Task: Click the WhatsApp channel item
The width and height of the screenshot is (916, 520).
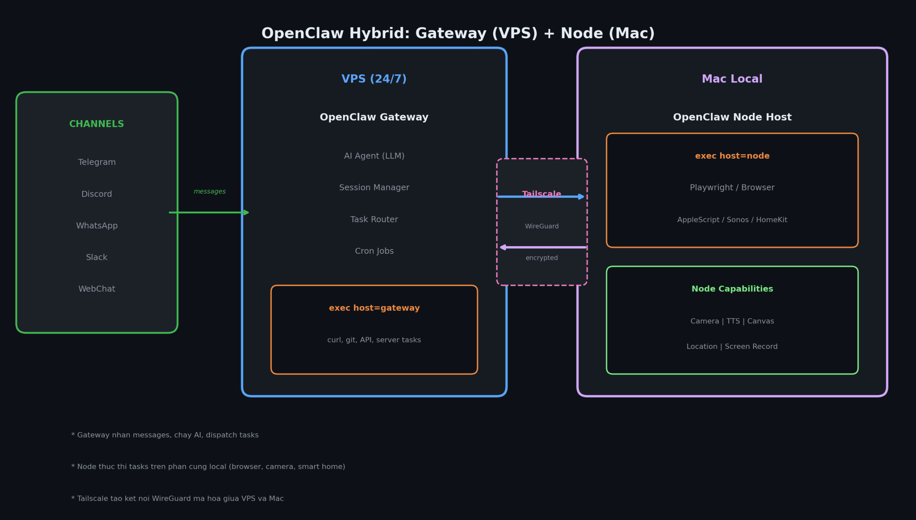Action: [x=97, y=225]
